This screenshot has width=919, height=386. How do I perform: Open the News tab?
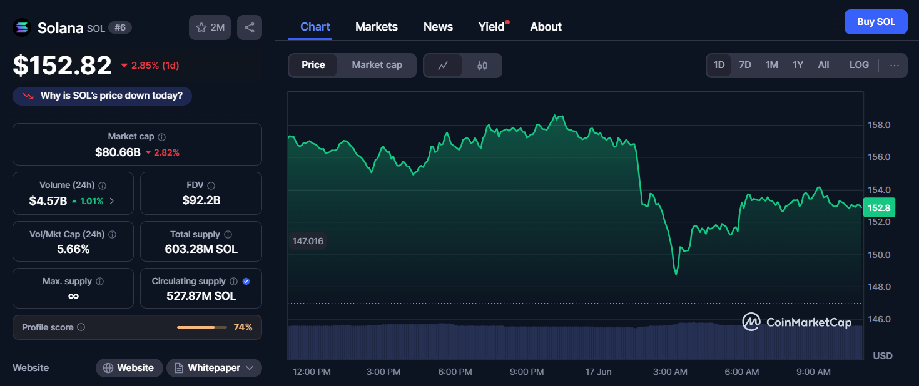438,27
